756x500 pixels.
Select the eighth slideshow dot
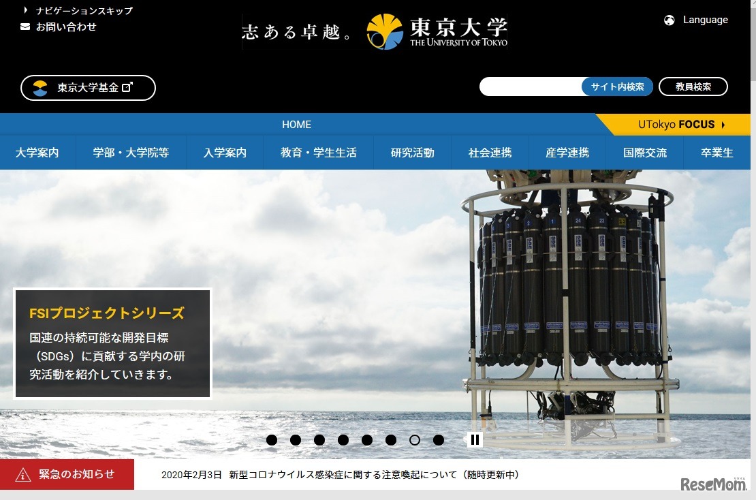pyautogui.click(x=438, y=440)
